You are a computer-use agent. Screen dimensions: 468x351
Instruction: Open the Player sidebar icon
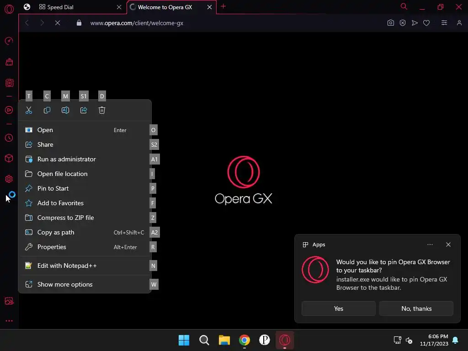(9, 110)
